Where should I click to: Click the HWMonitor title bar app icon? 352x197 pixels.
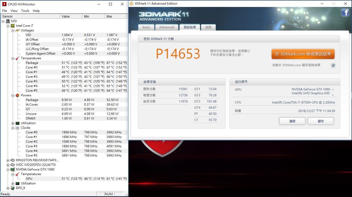point(4,4)
